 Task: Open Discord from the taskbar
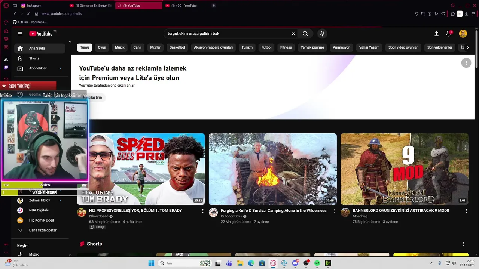tap(295, 263)
